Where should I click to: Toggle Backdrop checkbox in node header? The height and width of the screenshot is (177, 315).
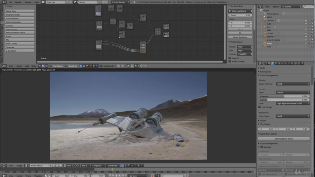point(66,66)
